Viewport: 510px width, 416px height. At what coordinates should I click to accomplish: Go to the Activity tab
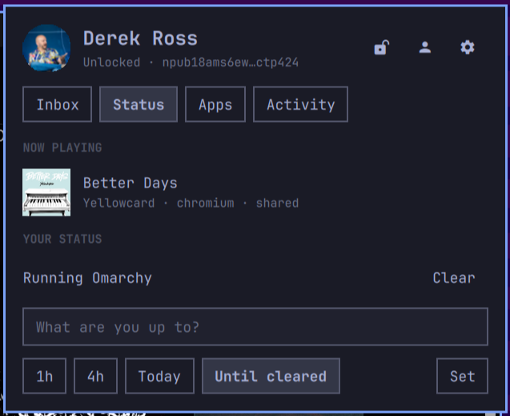(x=300, y=104)
